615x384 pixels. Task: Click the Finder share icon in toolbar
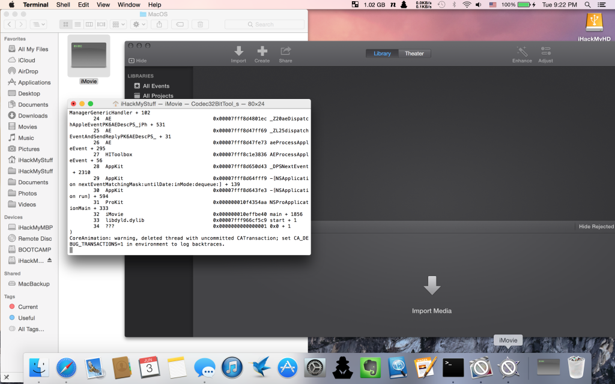click(159, 25)
